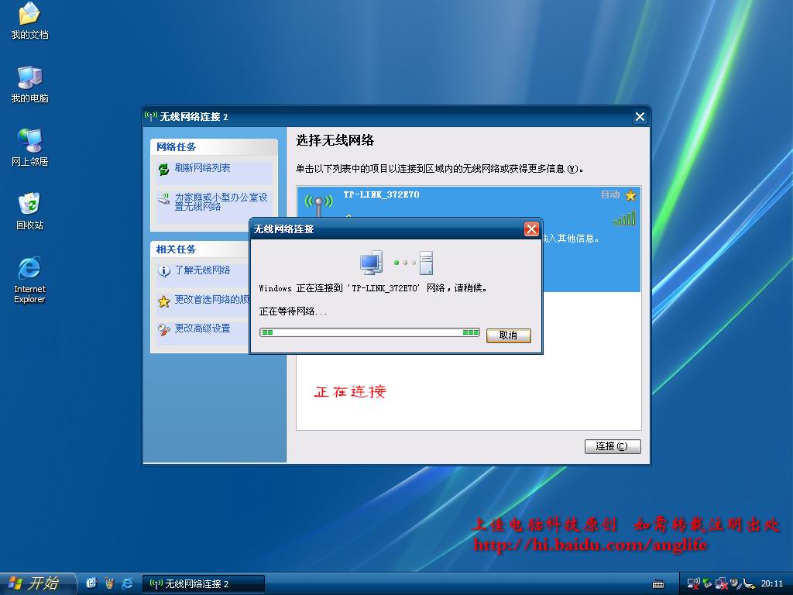The width and height of the screenshot is (793, 595).
Task: Click the 正在等待网络... status text
Action: point(293,311)
